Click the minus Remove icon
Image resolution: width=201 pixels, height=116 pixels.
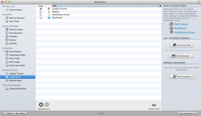click(47, 105)
